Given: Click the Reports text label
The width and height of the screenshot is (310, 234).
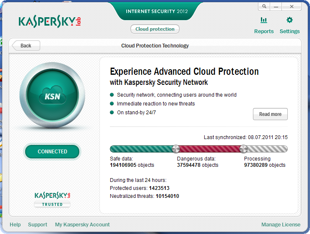Looking at the screenshot, I should (264, 31).
